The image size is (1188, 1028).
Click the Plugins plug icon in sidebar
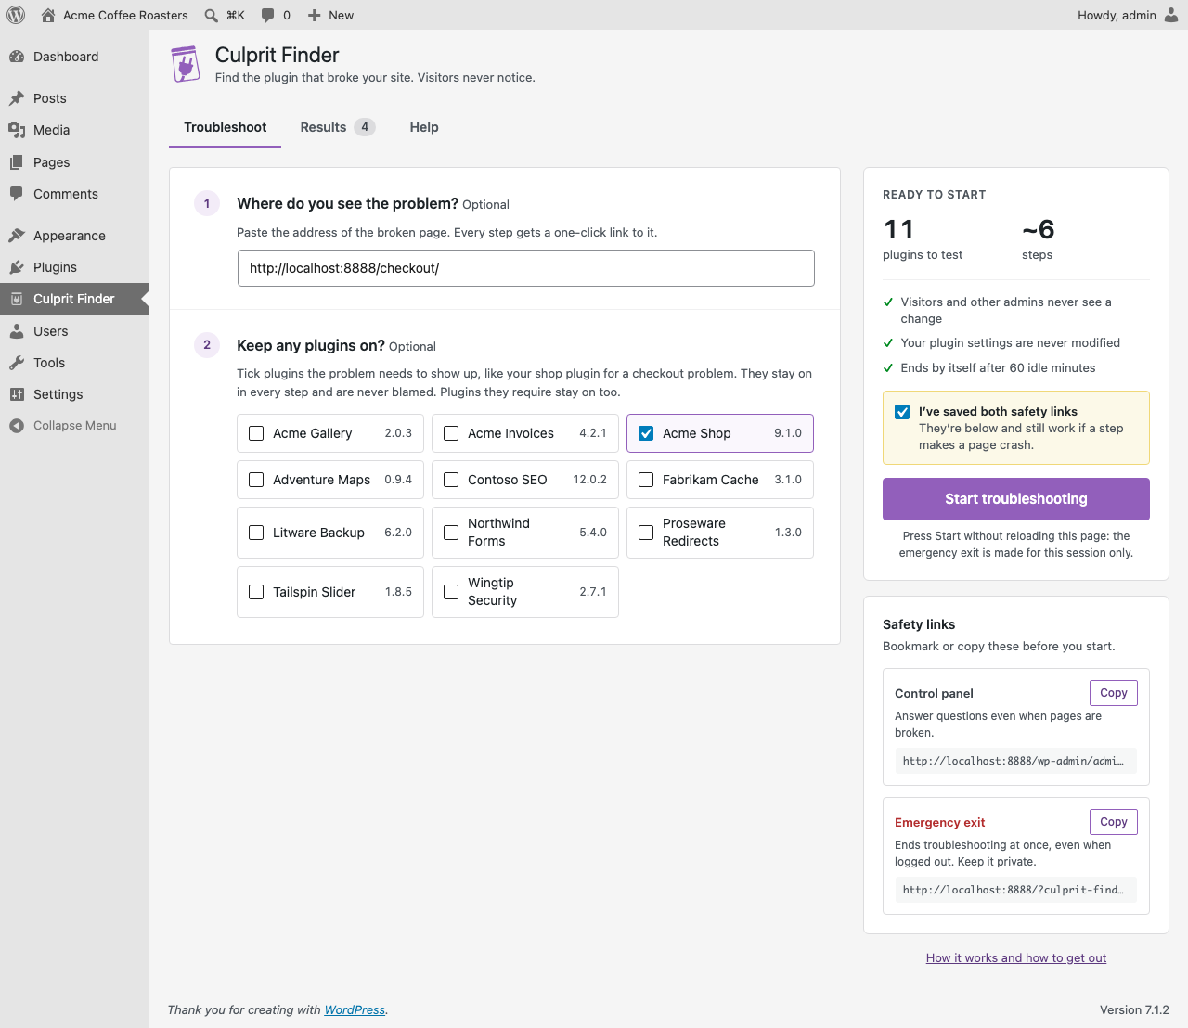(x=17, y=267)
